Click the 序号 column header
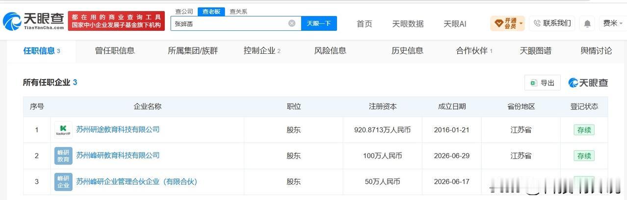Image resolution: width=627 pixels, height=200 pixels. click(37, 106)
